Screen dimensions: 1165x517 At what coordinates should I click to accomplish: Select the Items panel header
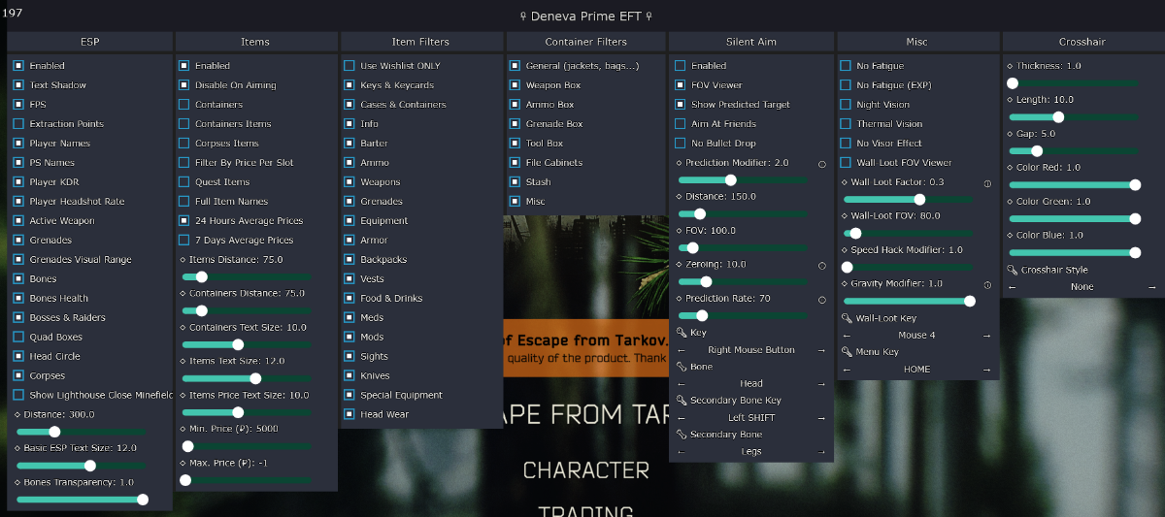(x=255, y=42)
